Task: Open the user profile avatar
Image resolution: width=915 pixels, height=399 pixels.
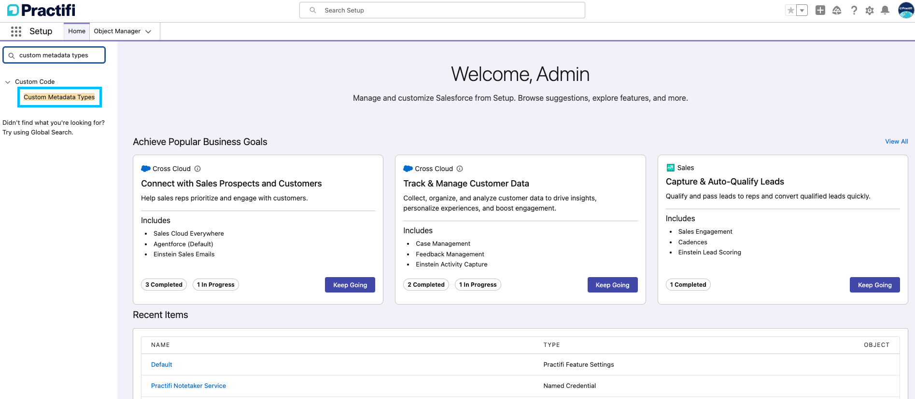Action: (906, 10)
